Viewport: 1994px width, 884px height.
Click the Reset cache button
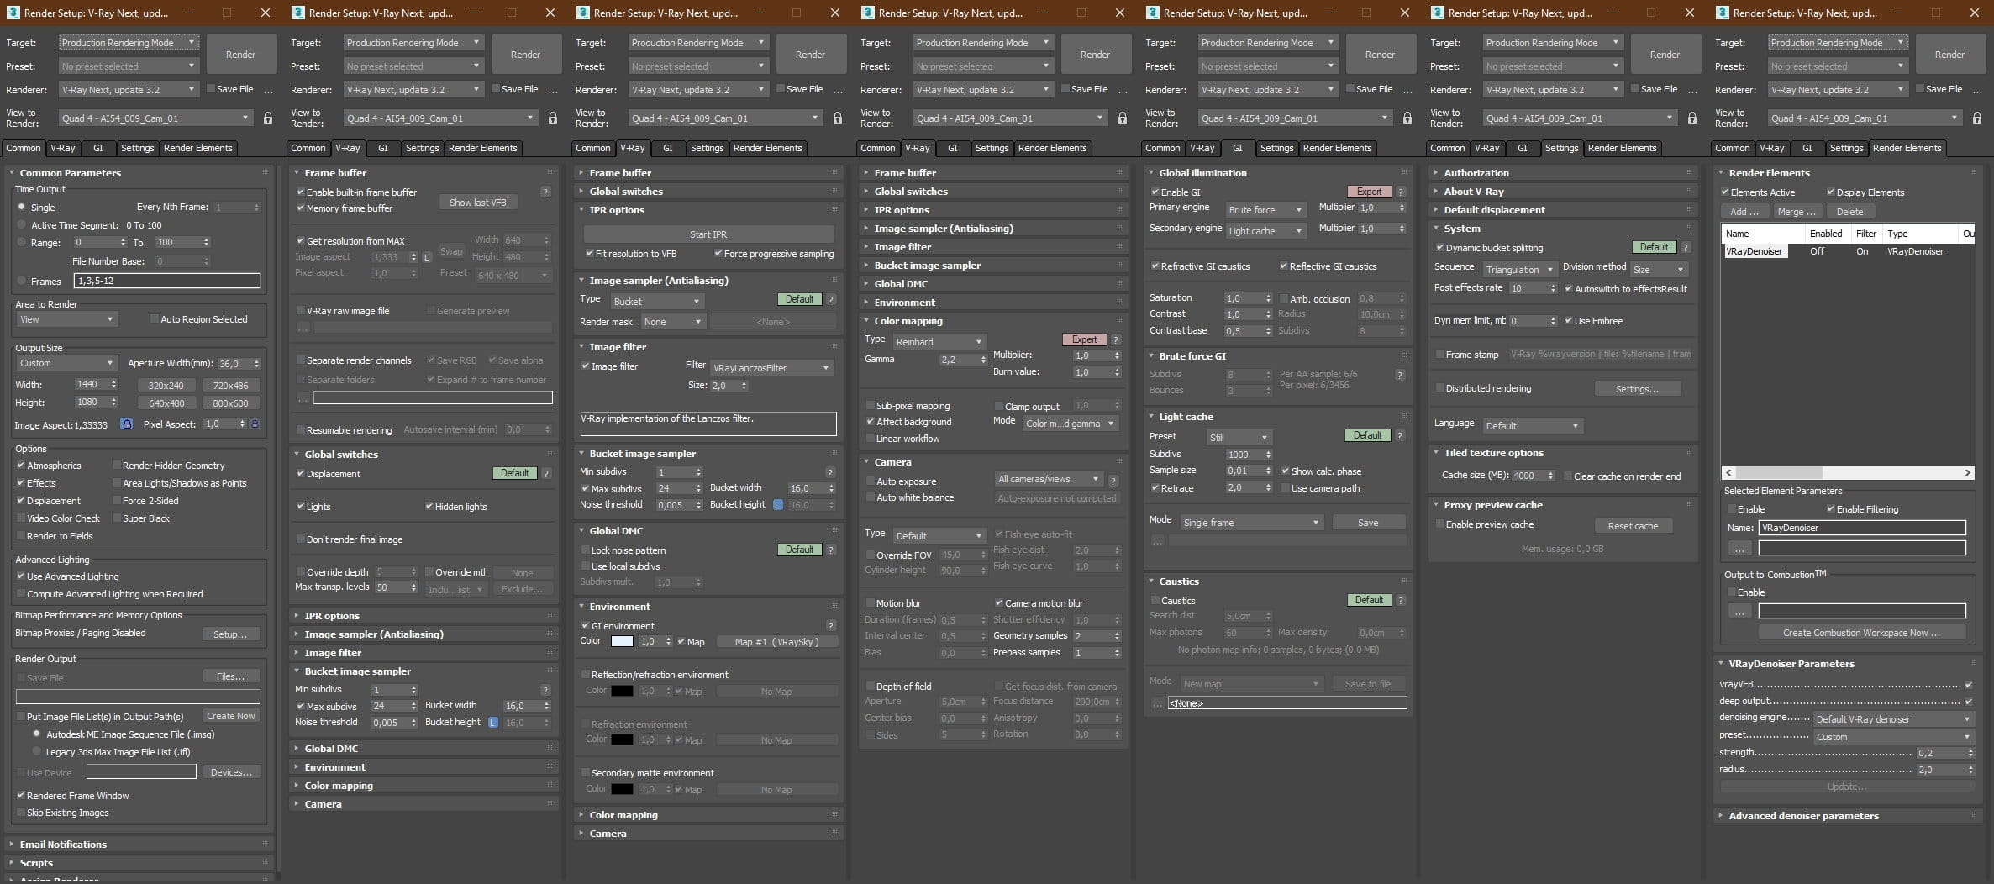point(1632,525)
